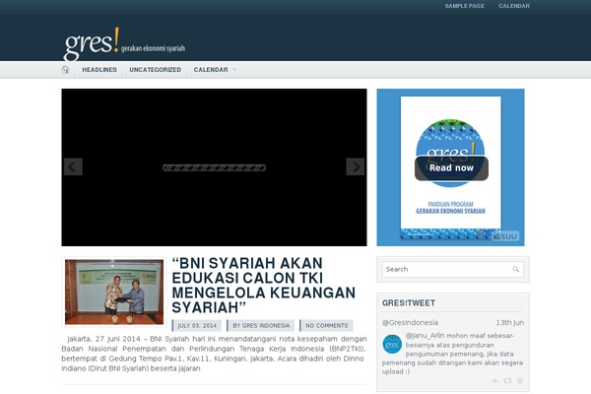Click the search magnifier icon
Screen dimensions: 591x394
[x=515, y=269]
